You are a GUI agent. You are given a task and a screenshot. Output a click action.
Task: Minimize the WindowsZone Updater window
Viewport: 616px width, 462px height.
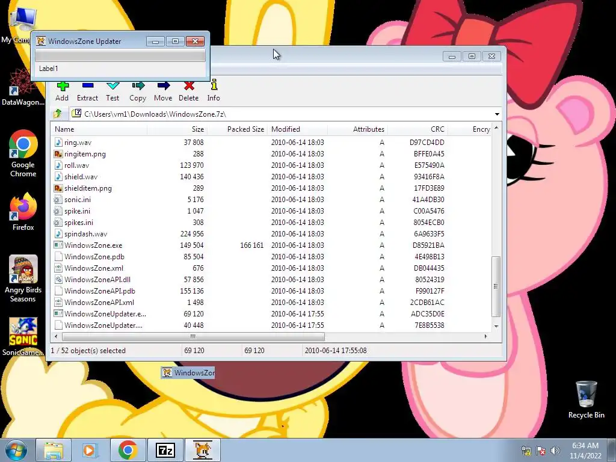pos(155,42)
